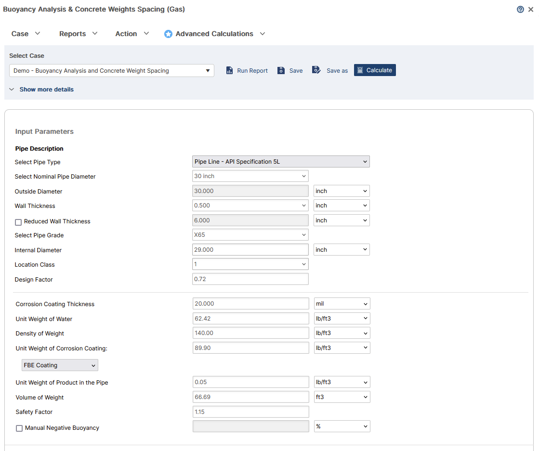Expand Show more details section

(46, 90)
